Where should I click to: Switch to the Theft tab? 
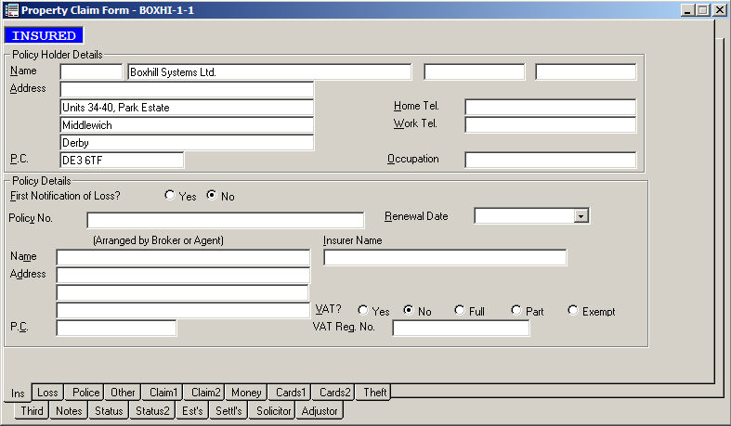375,393
